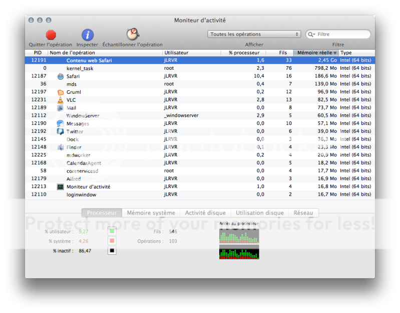Click the red % système color swatch

point(112,241)
